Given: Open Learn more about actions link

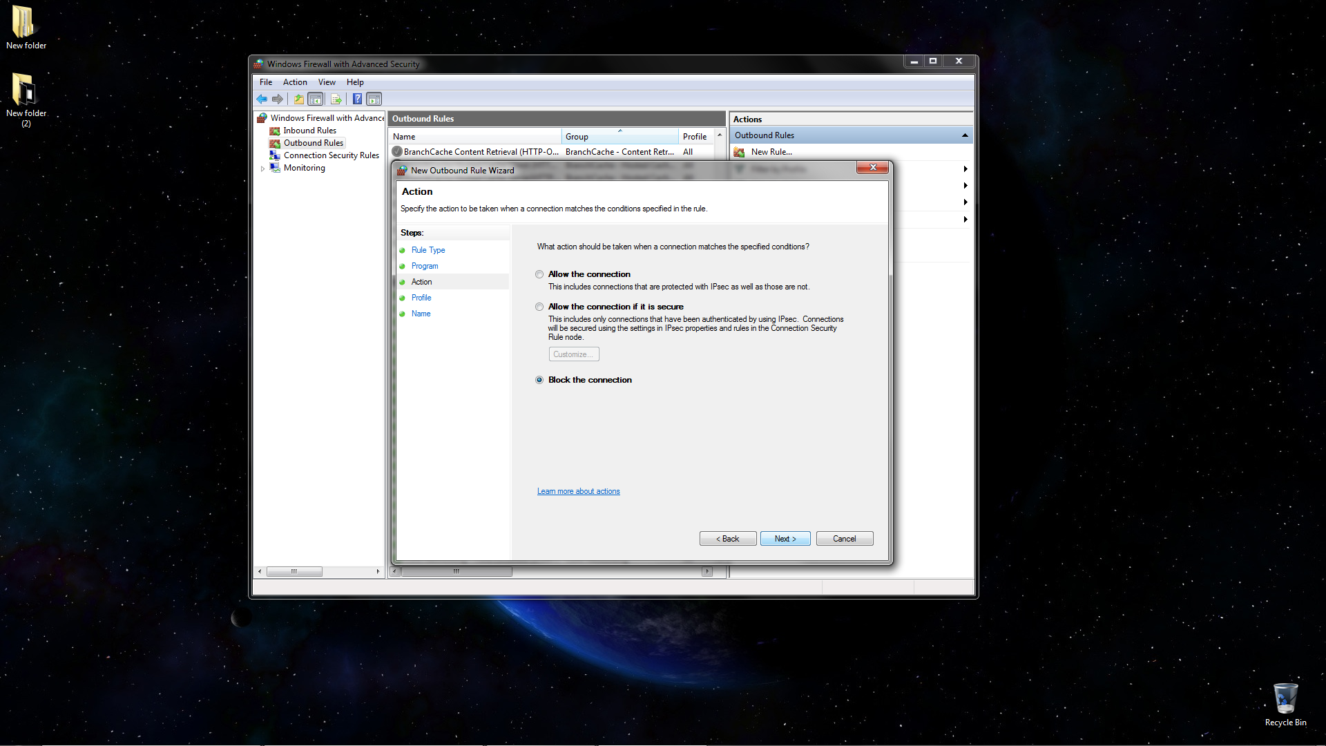Looking at the screenshot, I should point(578,491).
